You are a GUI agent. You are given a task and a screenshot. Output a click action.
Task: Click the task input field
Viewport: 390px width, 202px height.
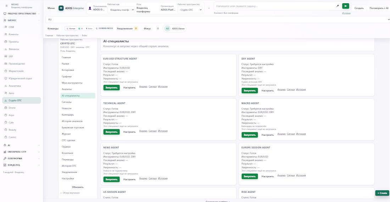275,6
